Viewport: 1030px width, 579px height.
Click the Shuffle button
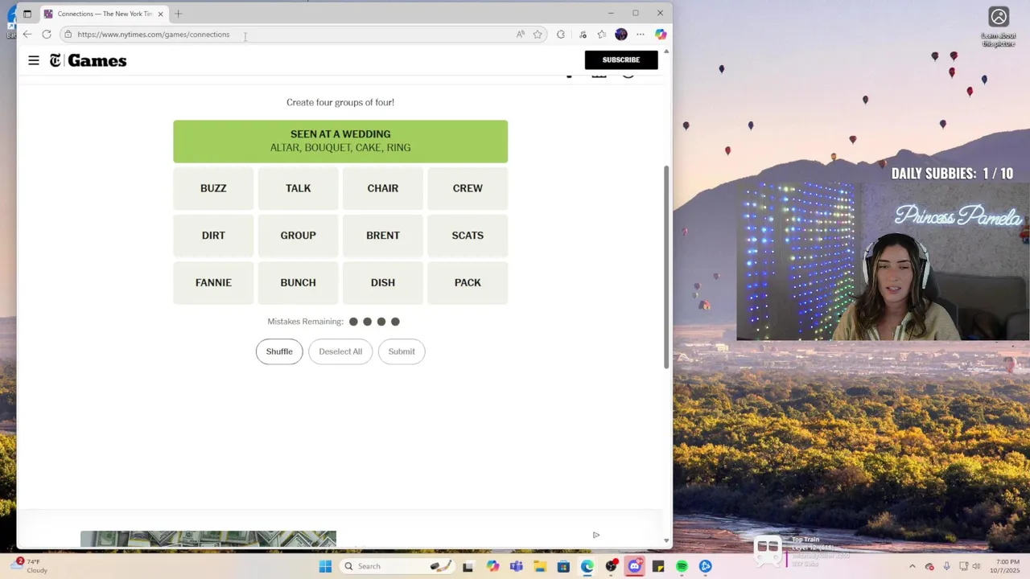click(x=279, y=351)
